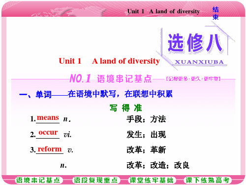The height and width of the screenshot is (185, 246).
Task: Click the 改革；革新 definition
Action: [x=146, y=150]
